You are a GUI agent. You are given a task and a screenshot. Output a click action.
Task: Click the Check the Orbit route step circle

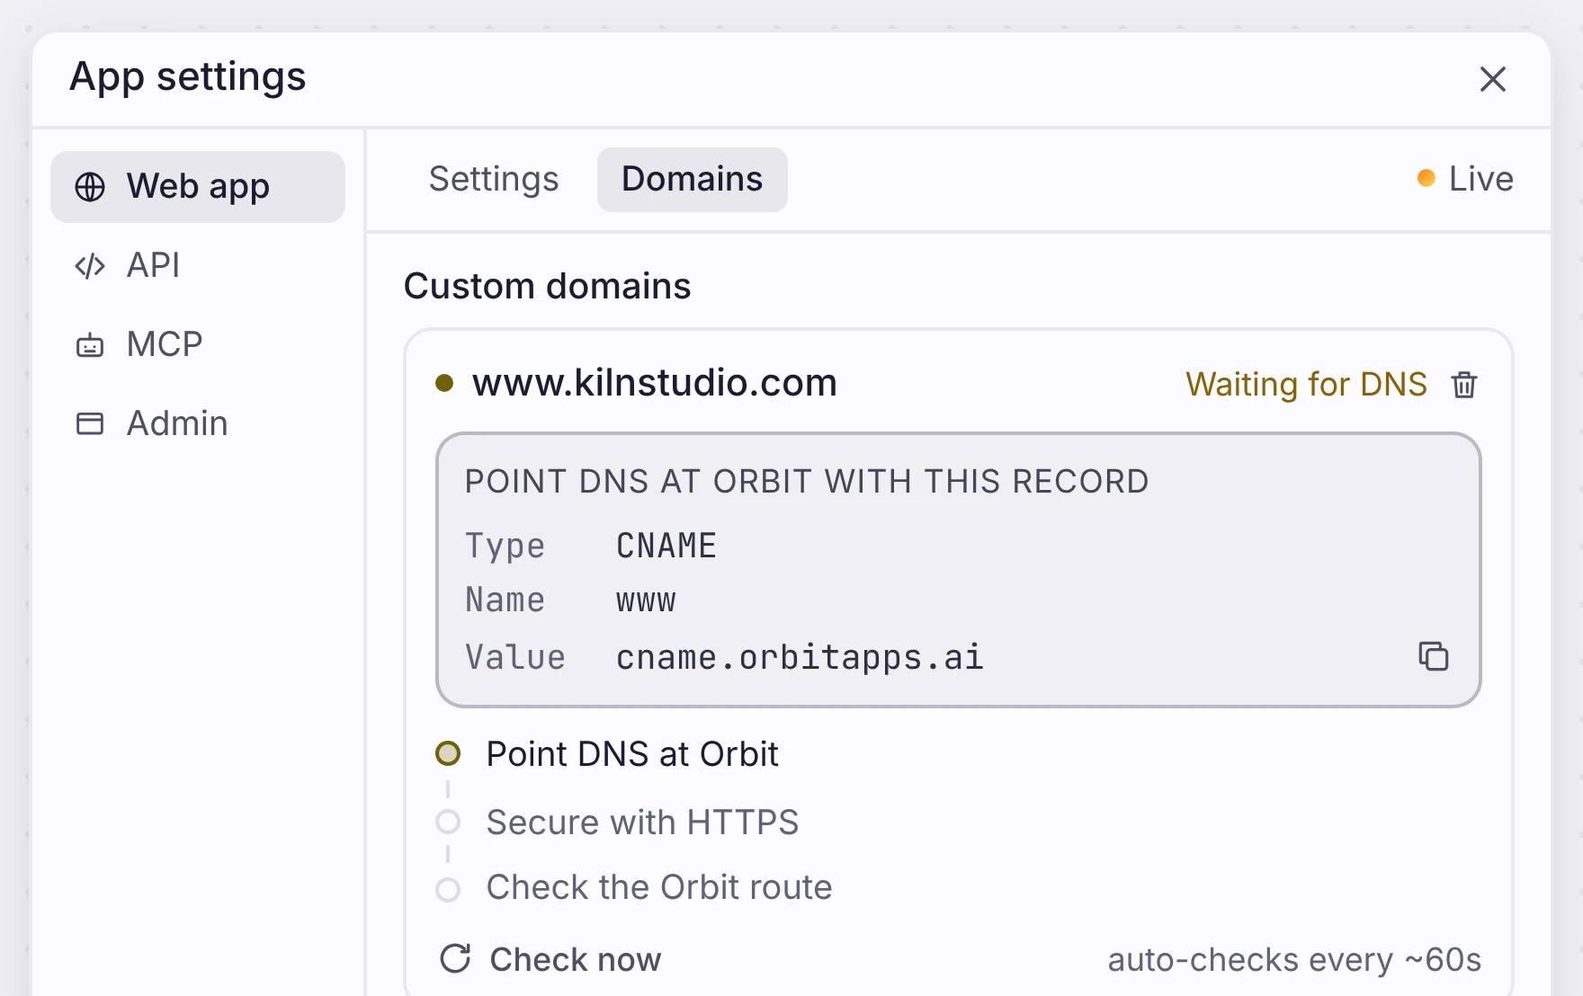coord(448,890)
